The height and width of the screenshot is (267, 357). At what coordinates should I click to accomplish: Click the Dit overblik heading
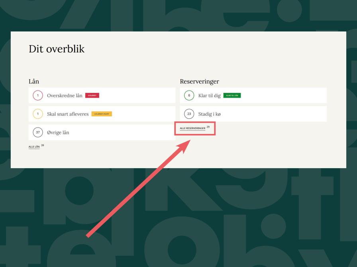pos(57,49)
